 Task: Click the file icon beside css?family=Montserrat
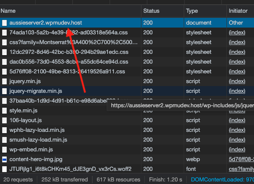[5, 42]
